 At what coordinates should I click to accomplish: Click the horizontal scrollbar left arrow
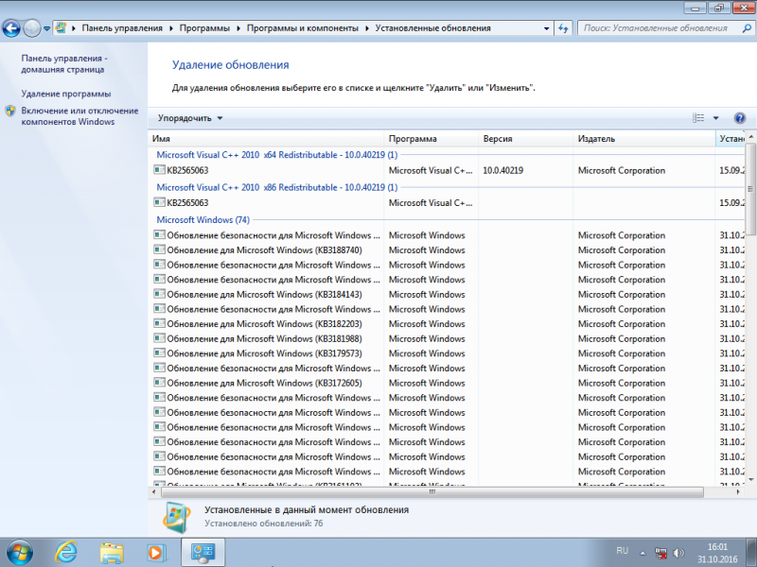(x=154, y=492)
